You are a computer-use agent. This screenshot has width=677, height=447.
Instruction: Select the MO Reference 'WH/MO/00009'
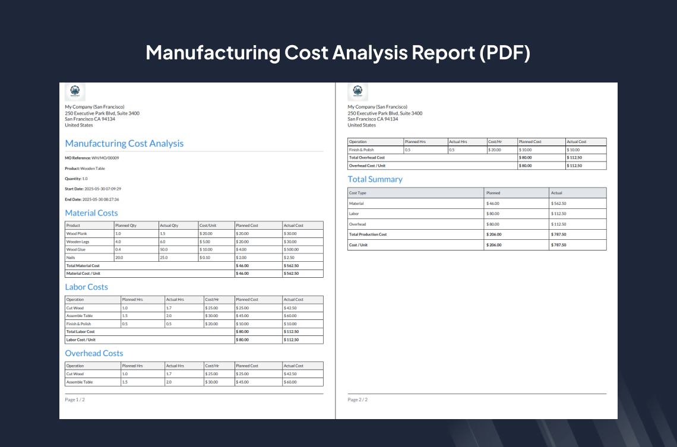[x=105, y=158]
